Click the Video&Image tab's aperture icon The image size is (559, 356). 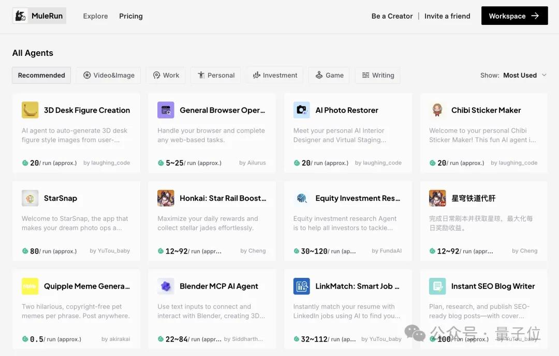coord(87,75)
